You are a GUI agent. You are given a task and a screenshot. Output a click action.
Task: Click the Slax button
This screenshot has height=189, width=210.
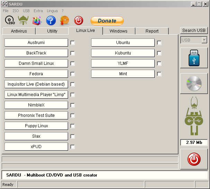pyautogui.click(x=36, y=136)
